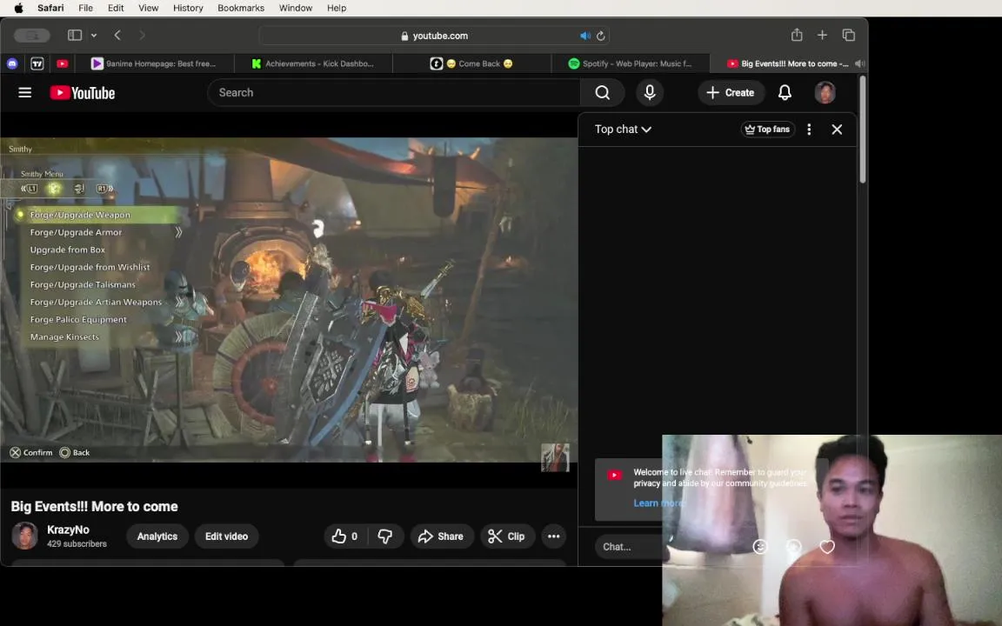
Task: Expand the Top chat dropdown
Action: [623, 129]
